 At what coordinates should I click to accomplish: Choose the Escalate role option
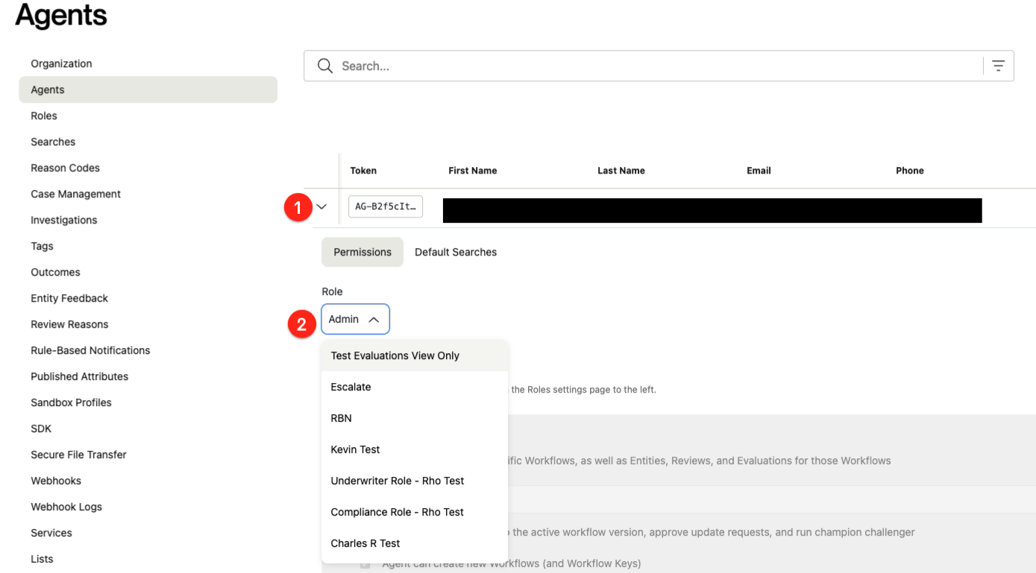coord(351,387)
